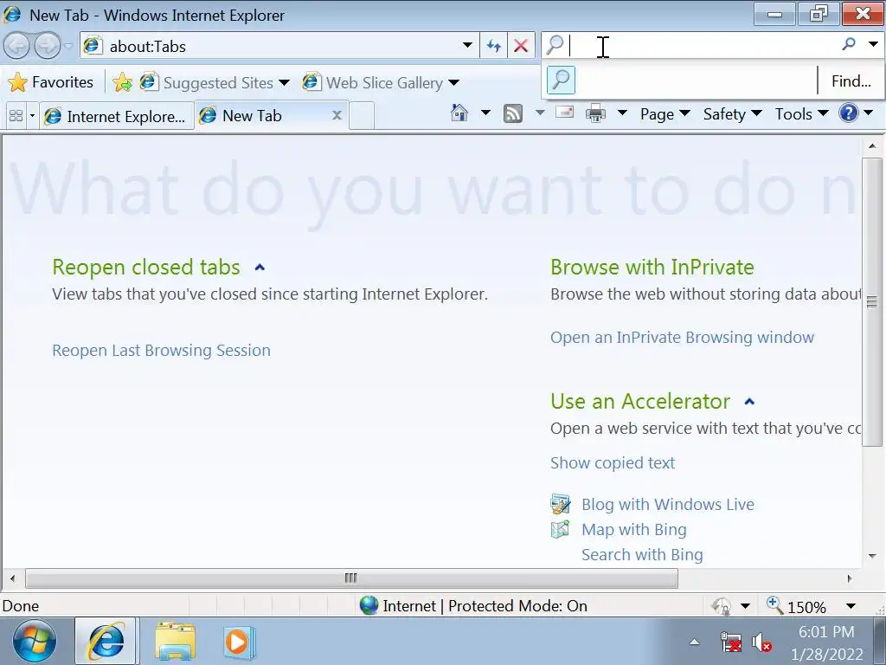Click the Search with Bing link

[643, 555]
